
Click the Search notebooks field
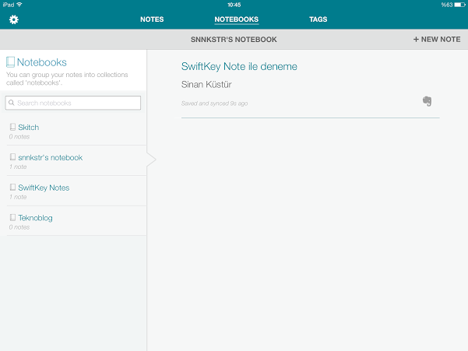pos(73,103)
